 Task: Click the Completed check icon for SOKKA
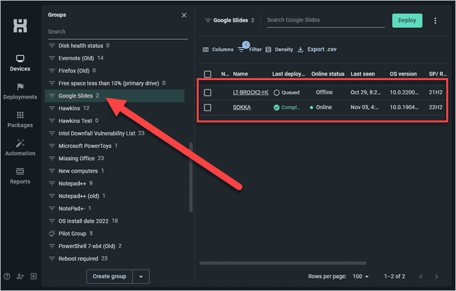click(x=277, y=107)
